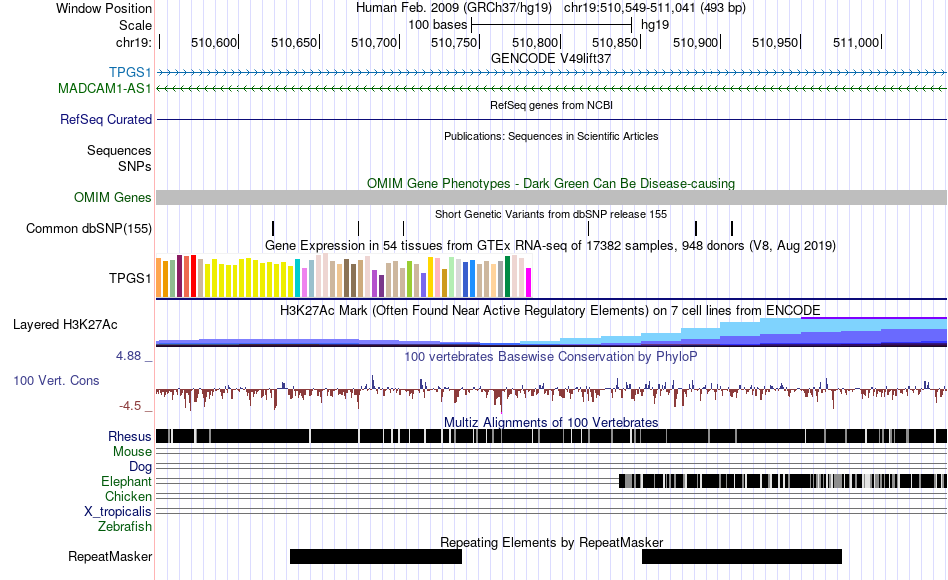
Task: Click the rightmost dbSNP variant tick mark
Action: pyautogui.click(x=732, y=228)
